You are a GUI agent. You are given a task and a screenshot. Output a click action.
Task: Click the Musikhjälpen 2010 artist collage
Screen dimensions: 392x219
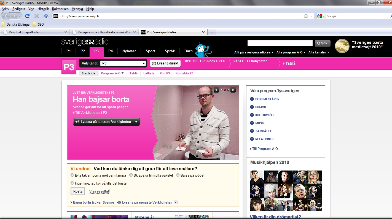click(286, 191)
